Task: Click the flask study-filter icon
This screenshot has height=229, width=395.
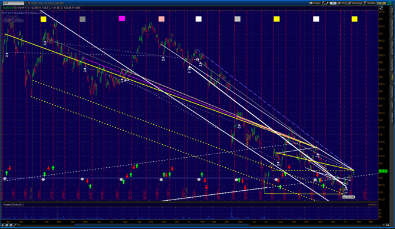Action: [x=323, y=3]
